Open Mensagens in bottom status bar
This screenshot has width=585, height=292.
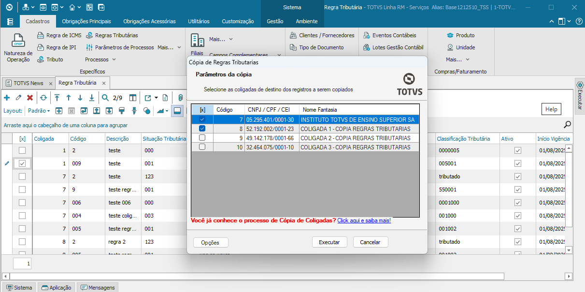point(97,287)
